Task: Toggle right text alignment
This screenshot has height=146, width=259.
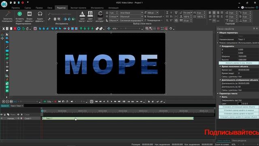Action: [218, 13]
